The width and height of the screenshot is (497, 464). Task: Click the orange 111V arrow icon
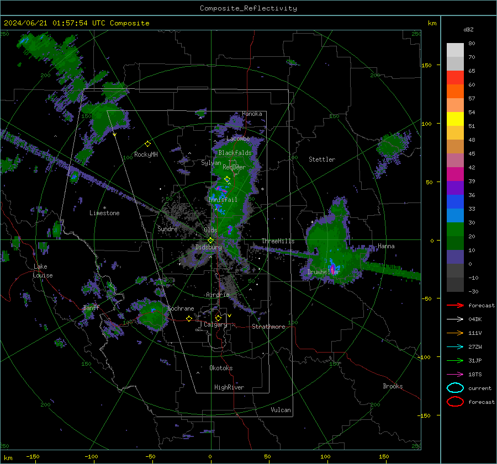pyautogui.click(x=455, y=333)
